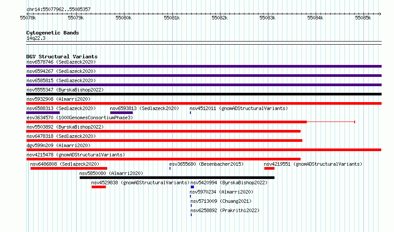Click the Cytogenetic Bands track title
Image resolution: width=394 pixels, height=232 pixels.
pyautogui.click(x=53, y=33)
